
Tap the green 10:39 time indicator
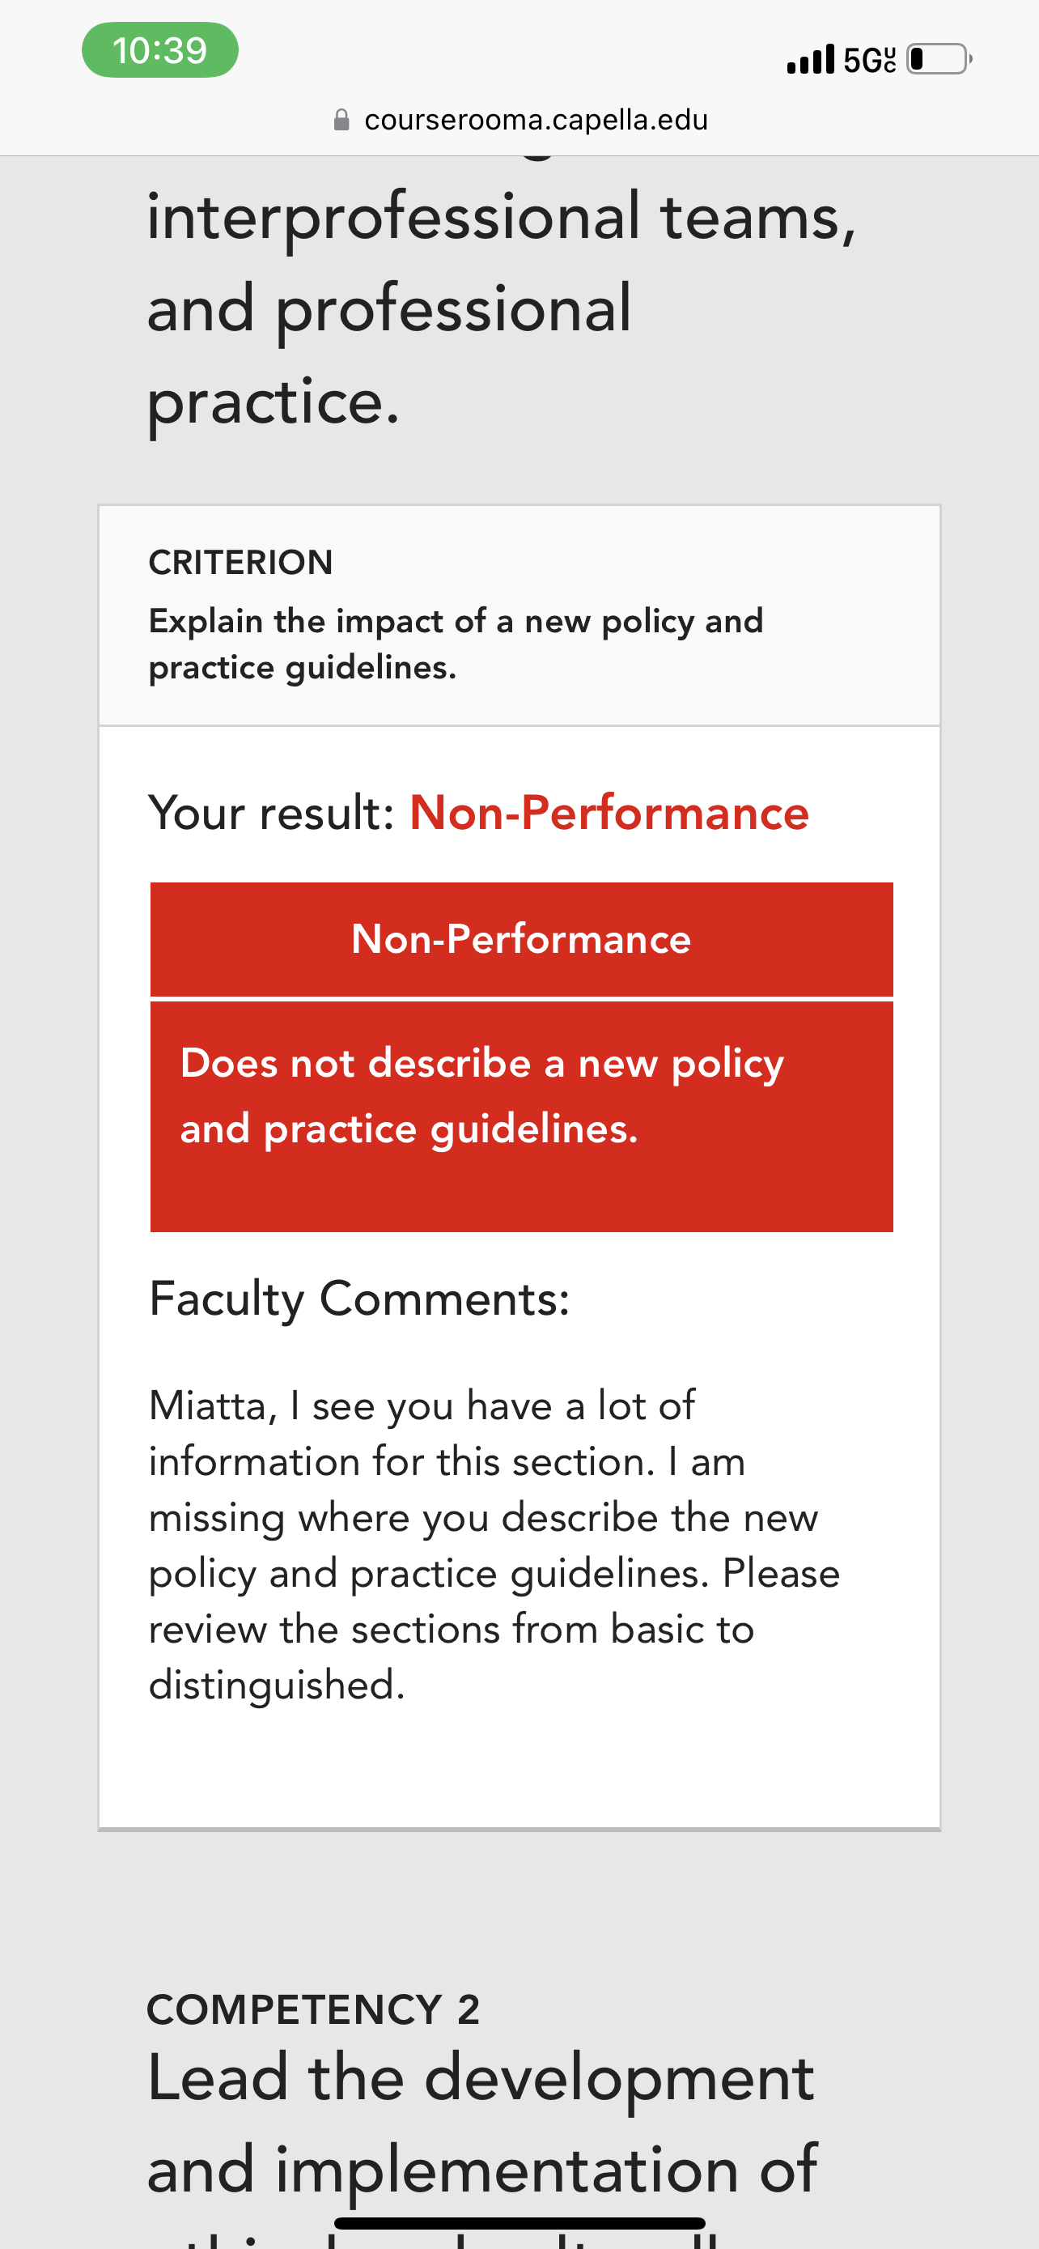(159, 49)
